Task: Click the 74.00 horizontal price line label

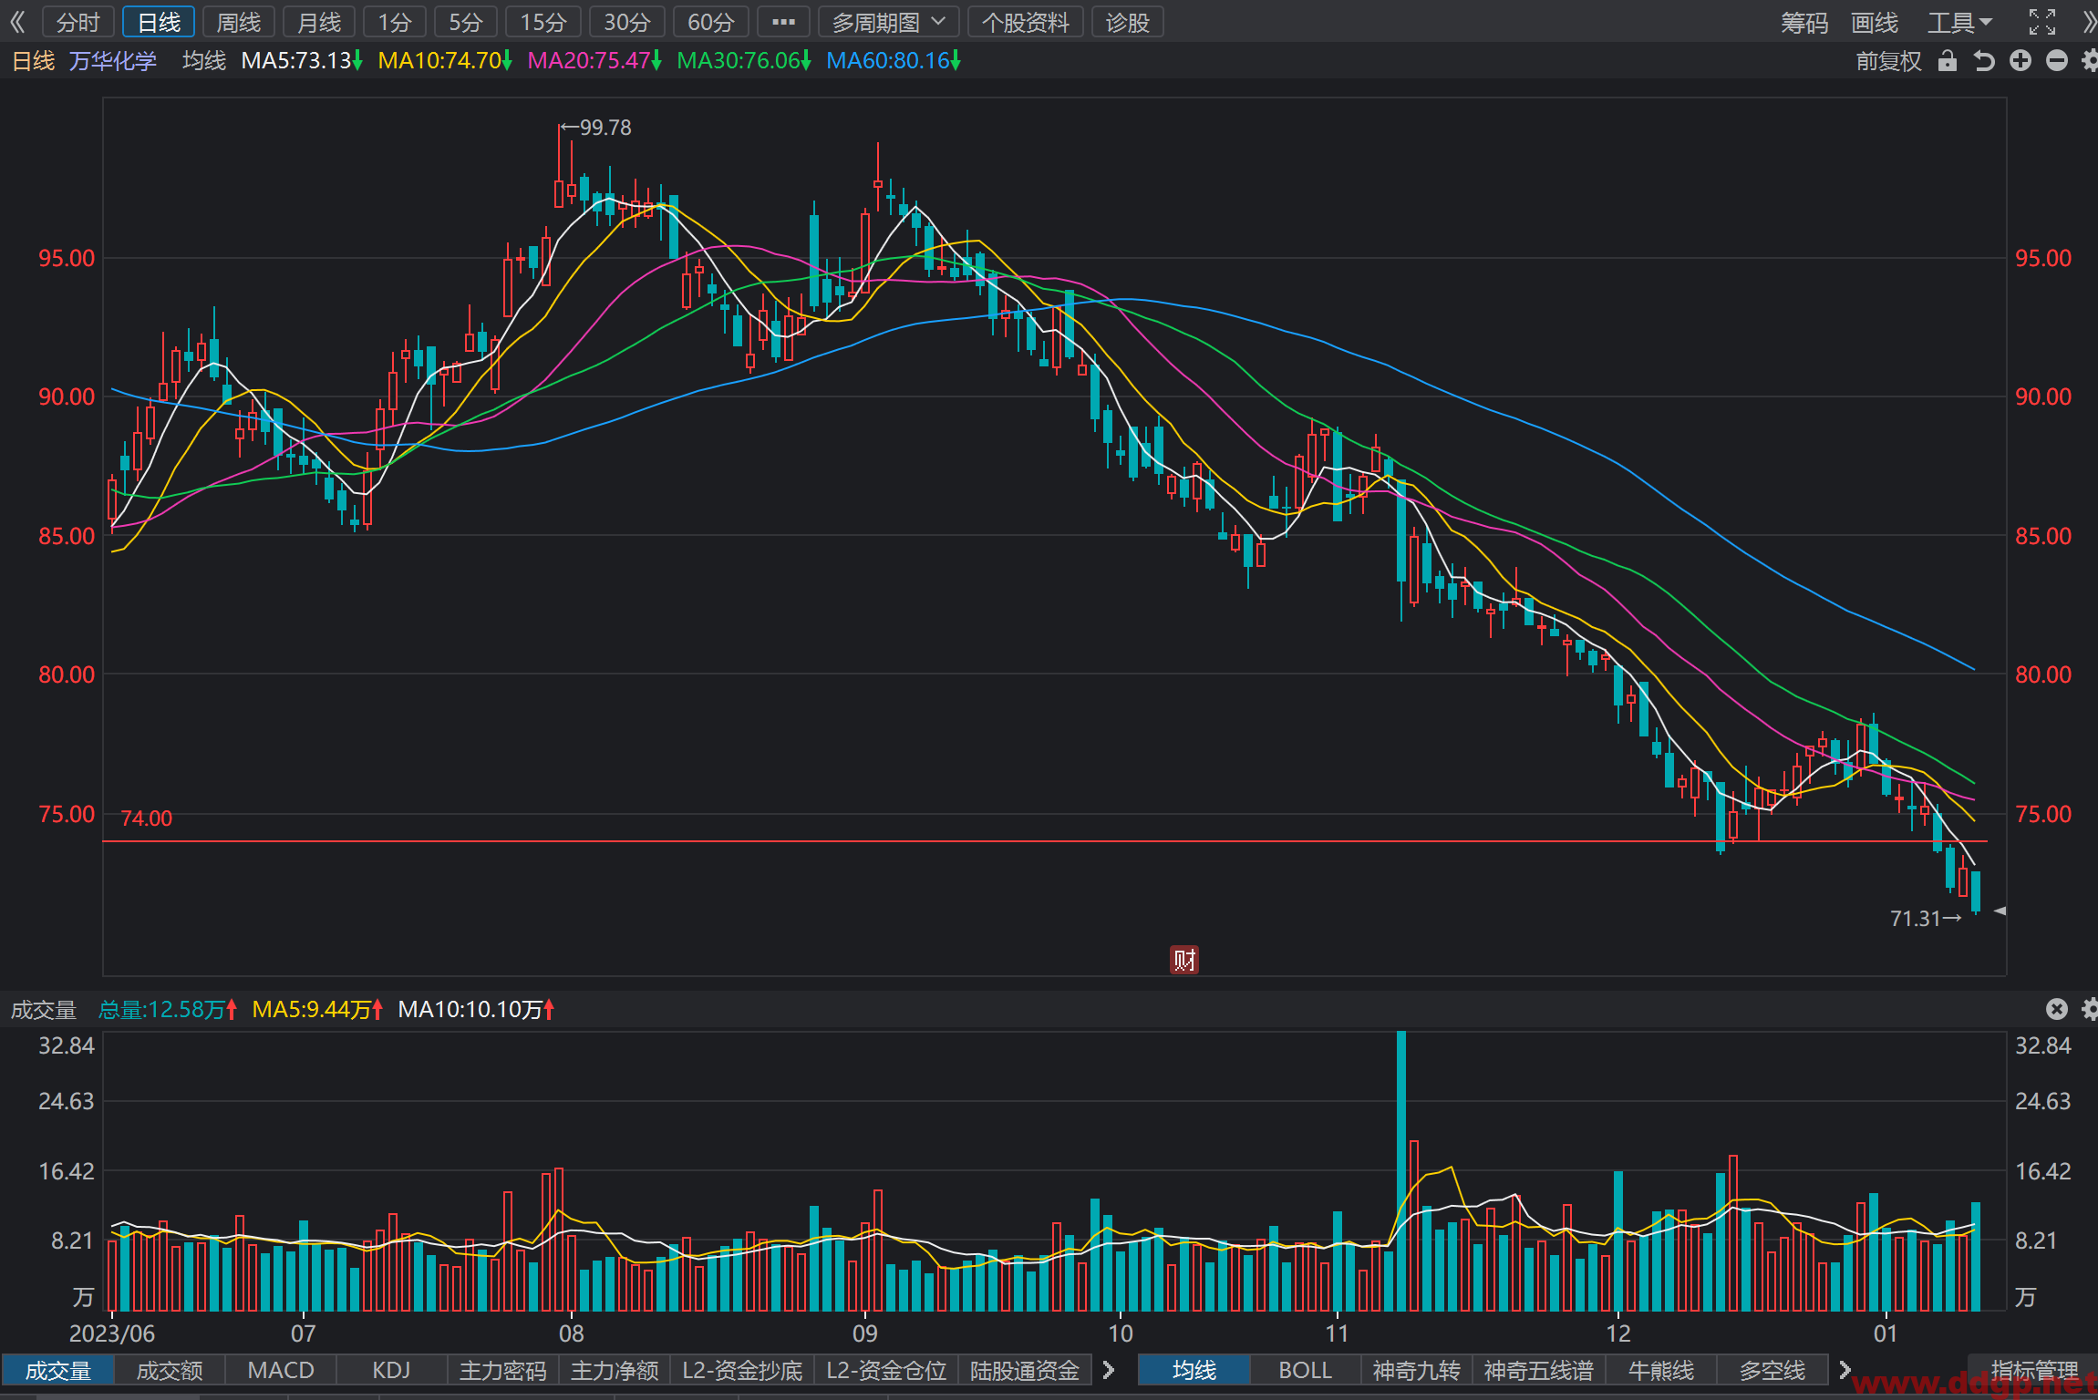Action: (146, 818)
